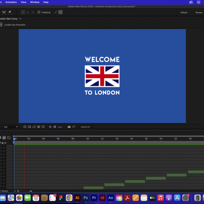This screenshot has height=204, width=204.
Task: Go back with the breadcrumb arrow
Action: [x=1, y=24]
